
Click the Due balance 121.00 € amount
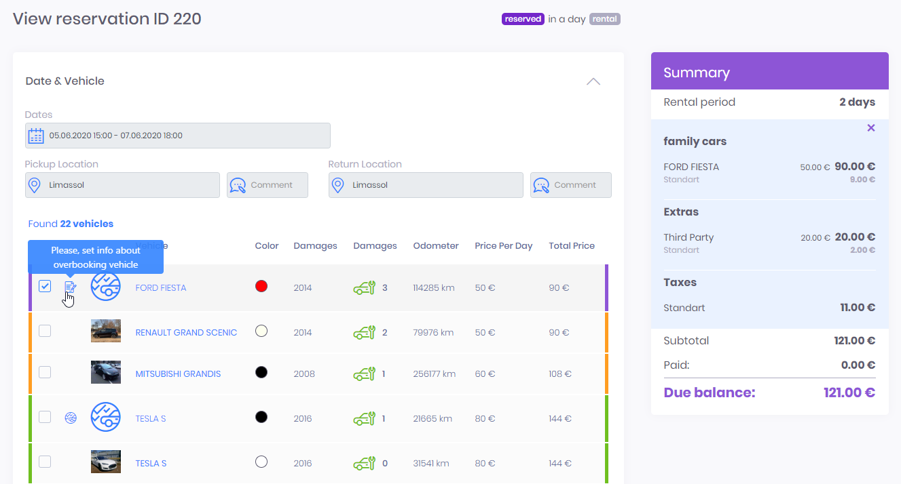[849, 392]
